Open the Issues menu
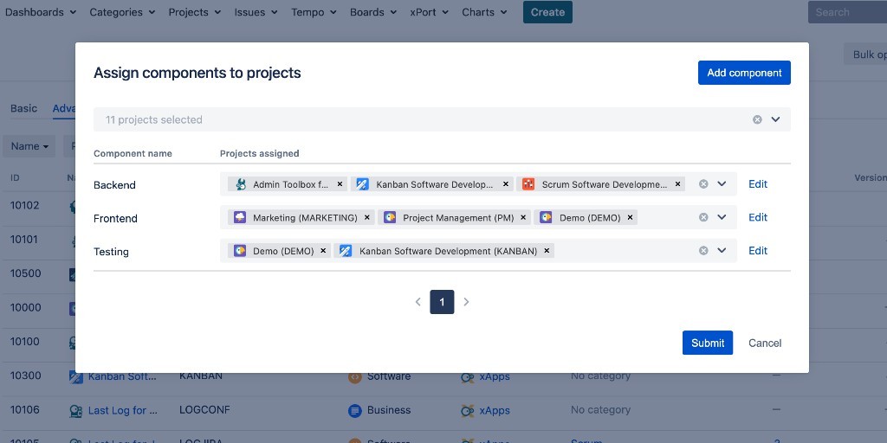887x443 pixels. 256,12
